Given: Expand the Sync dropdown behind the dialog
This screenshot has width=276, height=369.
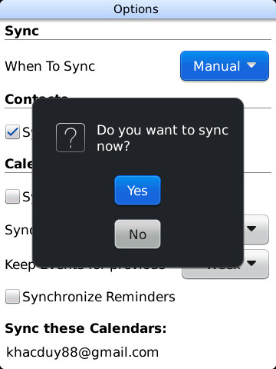Looking at the screenshot, I should pos(256,229).
